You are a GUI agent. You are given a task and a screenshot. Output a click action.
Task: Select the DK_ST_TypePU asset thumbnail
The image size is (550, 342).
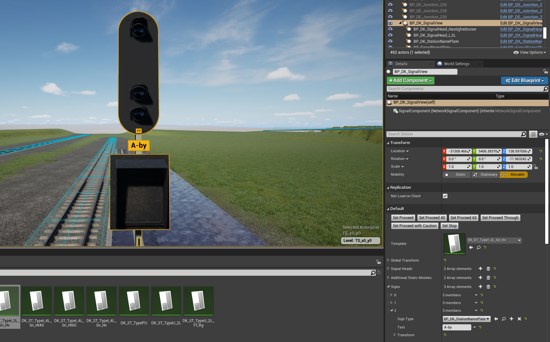click(x=134, y=301)
